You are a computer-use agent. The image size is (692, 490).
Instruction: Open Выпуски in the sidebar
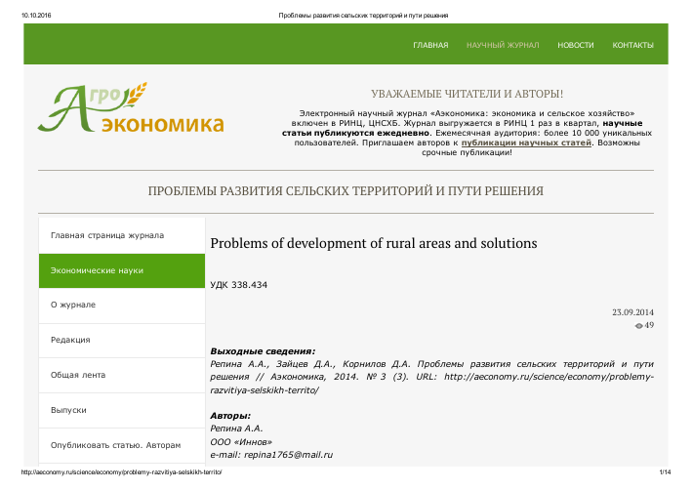click(68, 410)
